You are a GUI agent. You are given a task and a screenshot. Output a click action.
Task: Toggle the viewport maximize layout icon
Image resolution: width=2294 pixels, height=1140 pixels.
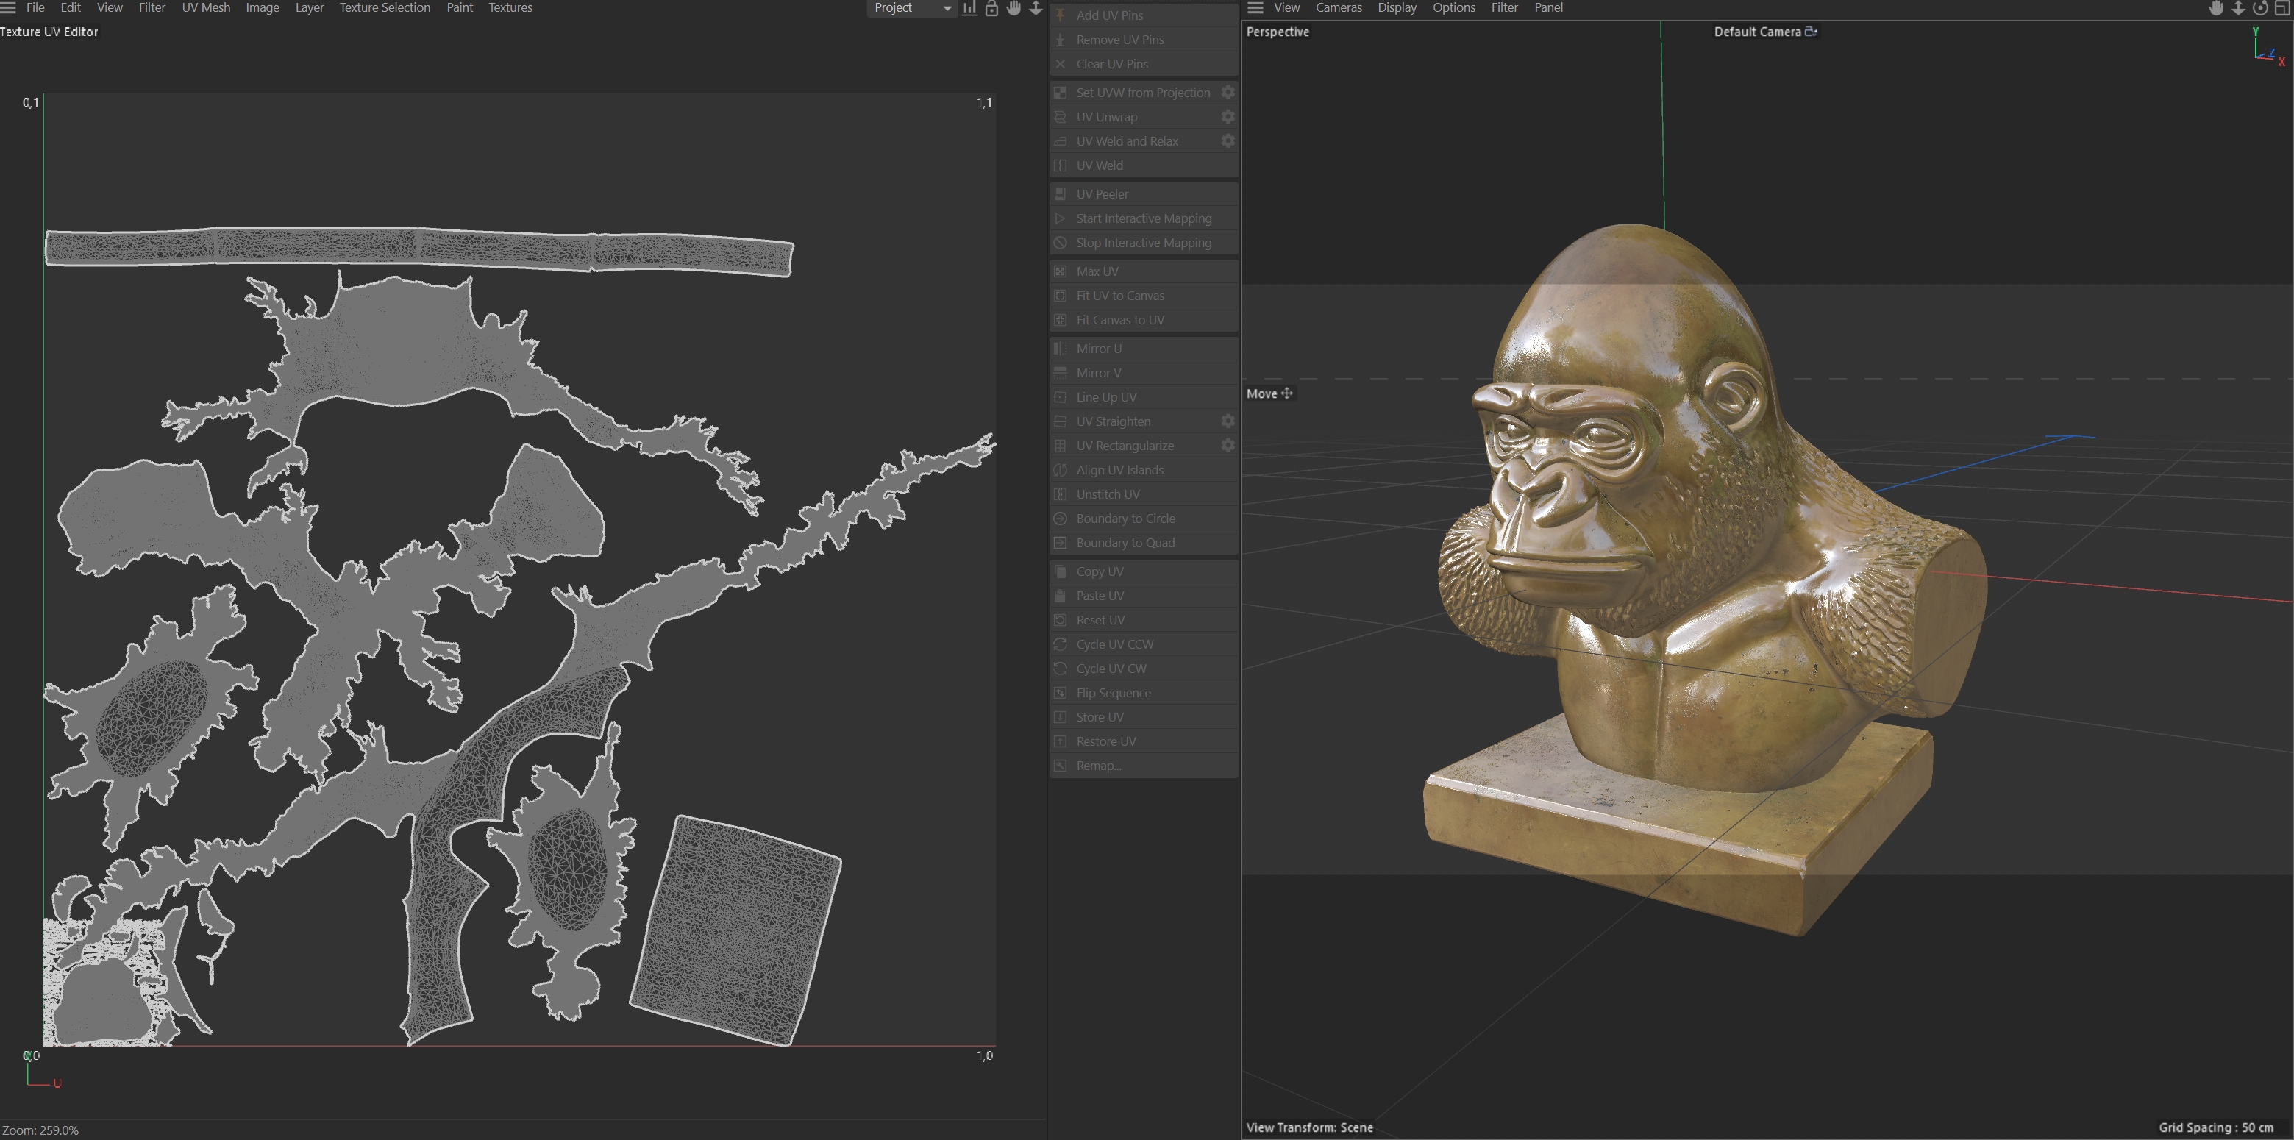[x=2282, y=8]
